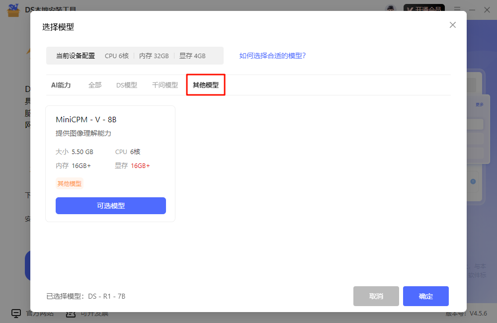
Task: Click the 已选择模型 DS - R1 - 7B text
Action: [86, 296]
